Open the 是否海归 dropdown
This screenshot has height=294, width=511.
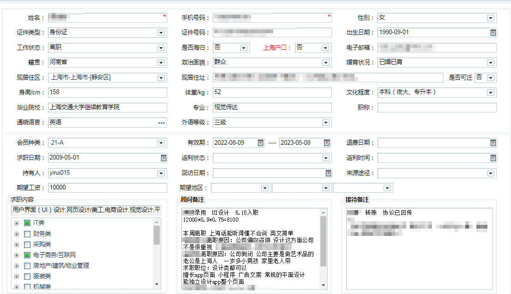pos(243,48)
